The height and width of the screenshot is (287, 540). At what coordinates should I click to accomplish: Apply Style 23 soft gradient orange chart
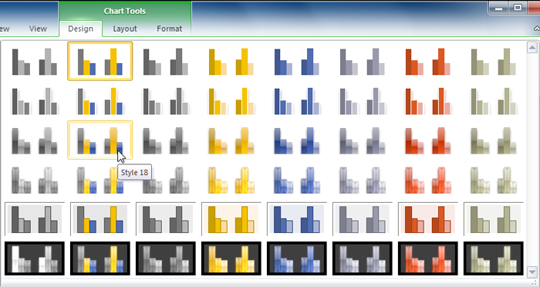tap(427, 140)
